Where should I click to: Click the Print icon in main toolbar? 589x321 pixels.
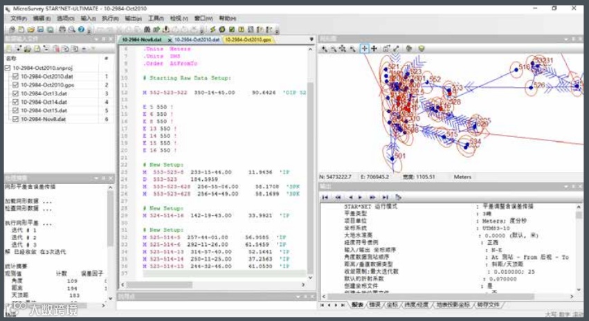62,29
